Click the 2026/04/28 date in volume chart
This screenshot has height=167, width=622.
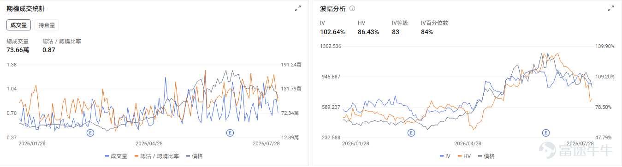[149, 143]
